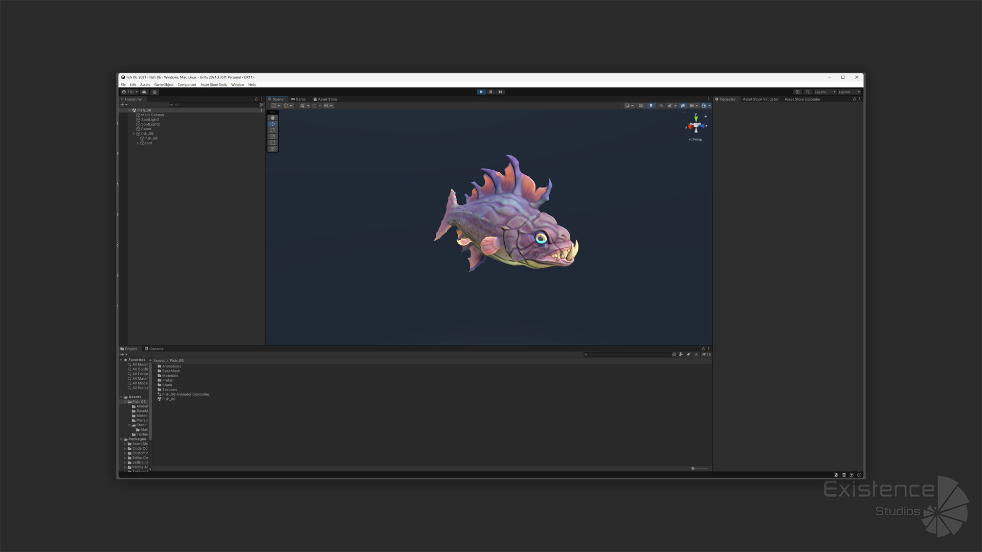This screenshot has width=982, height=552.
Task: Toggle the orientation gizmo lock
Action: 705,117
